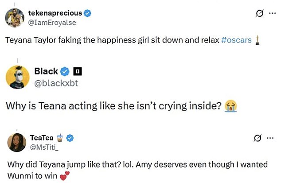Click the Black display name

[46, 71]
